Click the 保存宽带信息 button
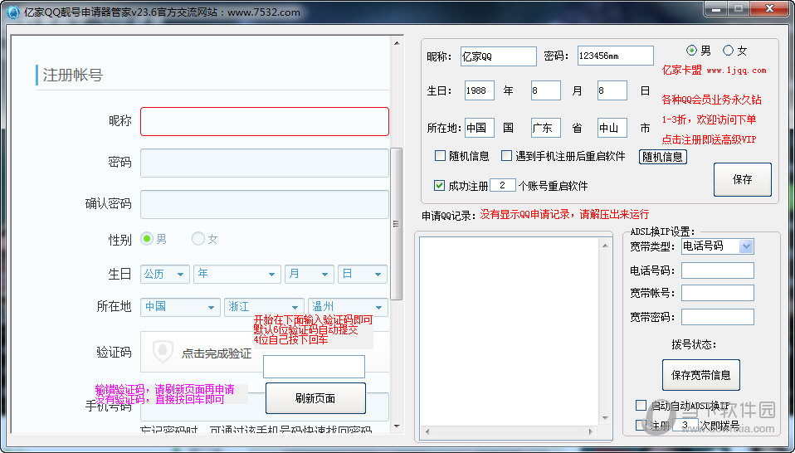795x453 pixels. pos(700,375)
